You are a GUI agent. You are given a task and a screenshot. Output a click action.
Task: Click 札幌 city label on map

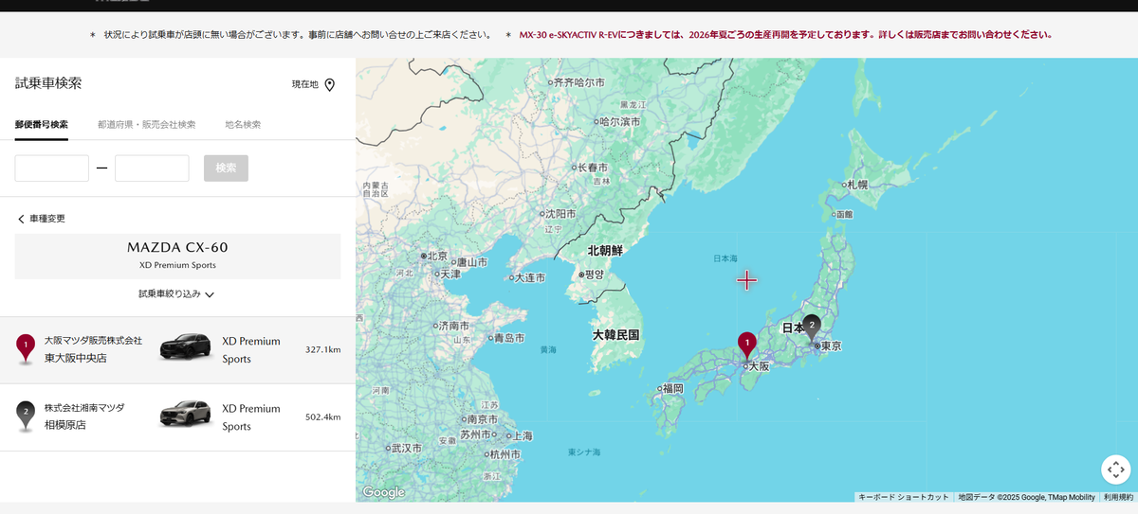857,185
